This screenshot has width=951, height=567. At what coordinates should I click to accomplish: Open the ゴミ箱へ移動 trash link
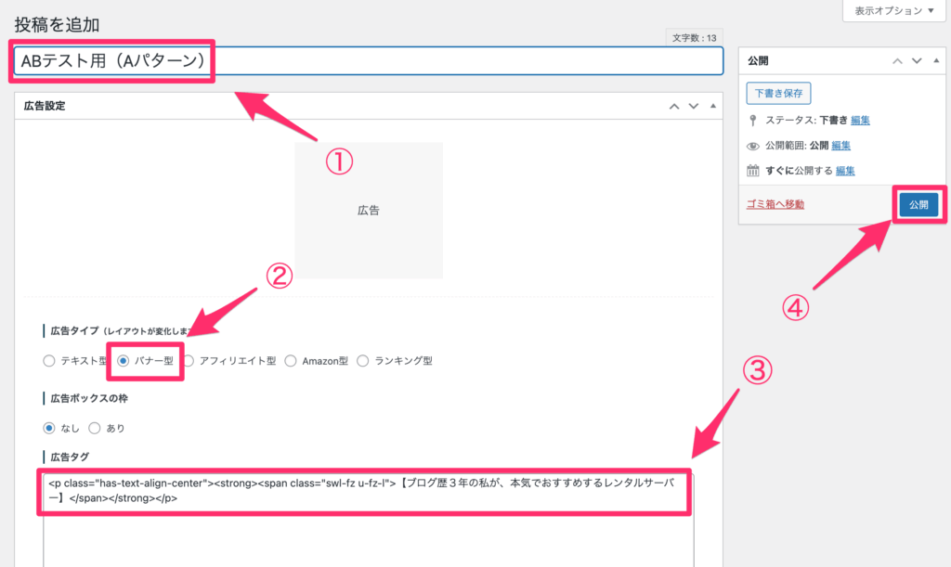point(778,202)
